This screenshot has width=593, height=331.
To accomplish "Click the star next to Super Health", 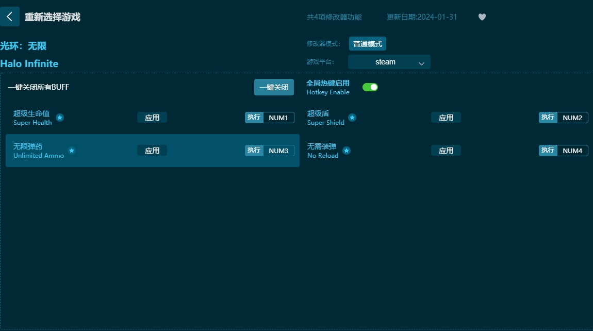I will 59,118.
